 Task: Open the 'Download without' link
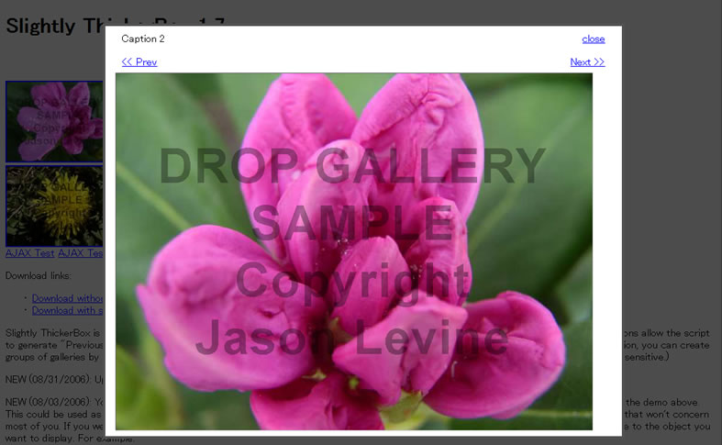click(x=68, y=298)
